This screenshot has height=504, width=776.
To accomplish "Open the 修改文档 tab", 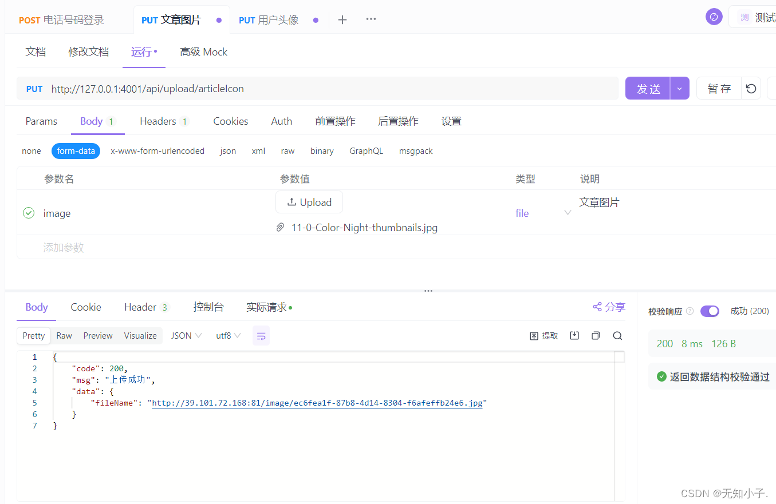I will [x=88, y=52].
